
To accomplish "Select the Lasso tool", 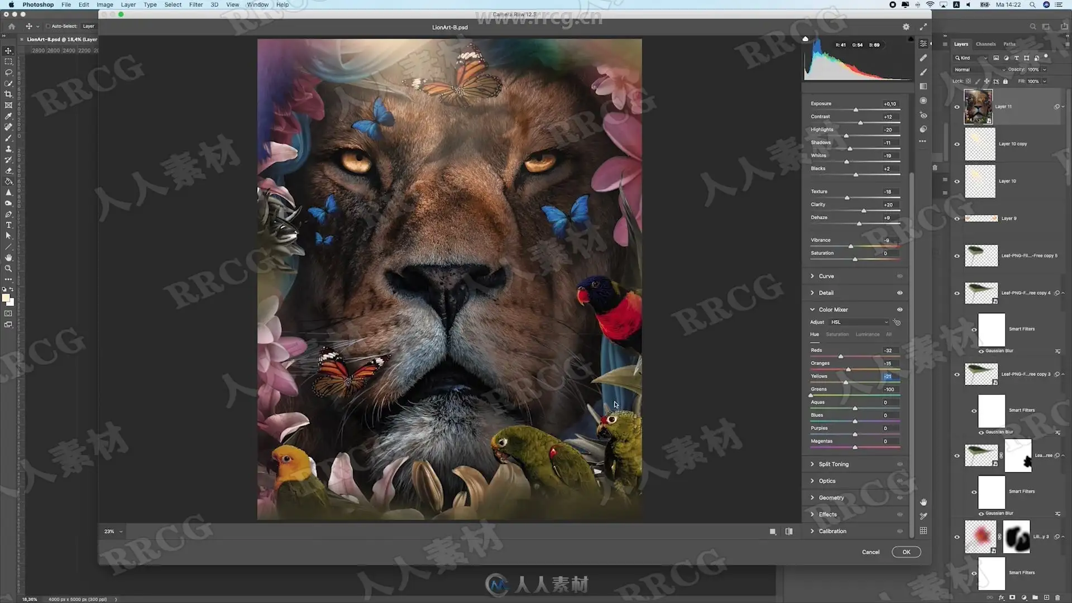I will tap(8, 73).
